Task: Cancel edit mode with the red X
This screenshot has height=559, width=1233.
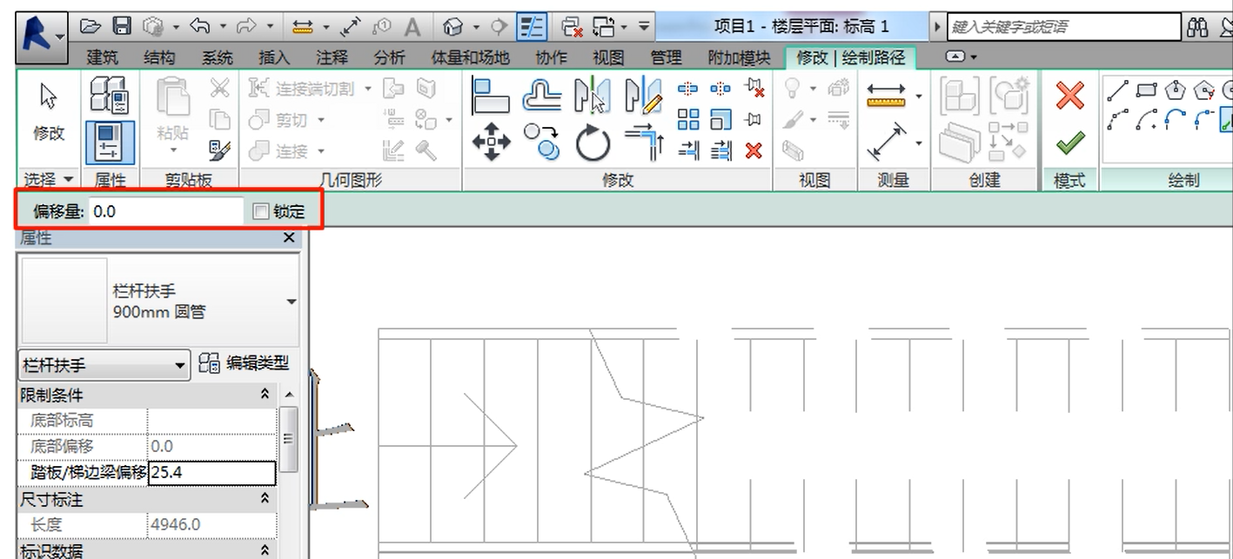Action: pos(1069,96)
